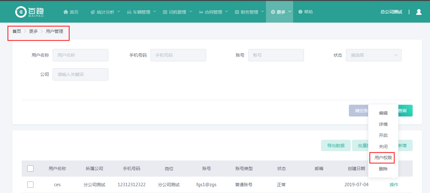
Task: Toggle the select-all checkbox in table header
Action: click(x=30, y=169)
